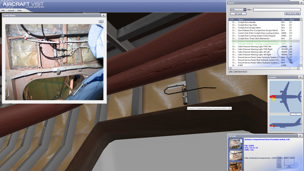Select Cockpit Door Three Latch Mechanism row
The height and width of the screenshot is (171, 304).
coord(264,39)
